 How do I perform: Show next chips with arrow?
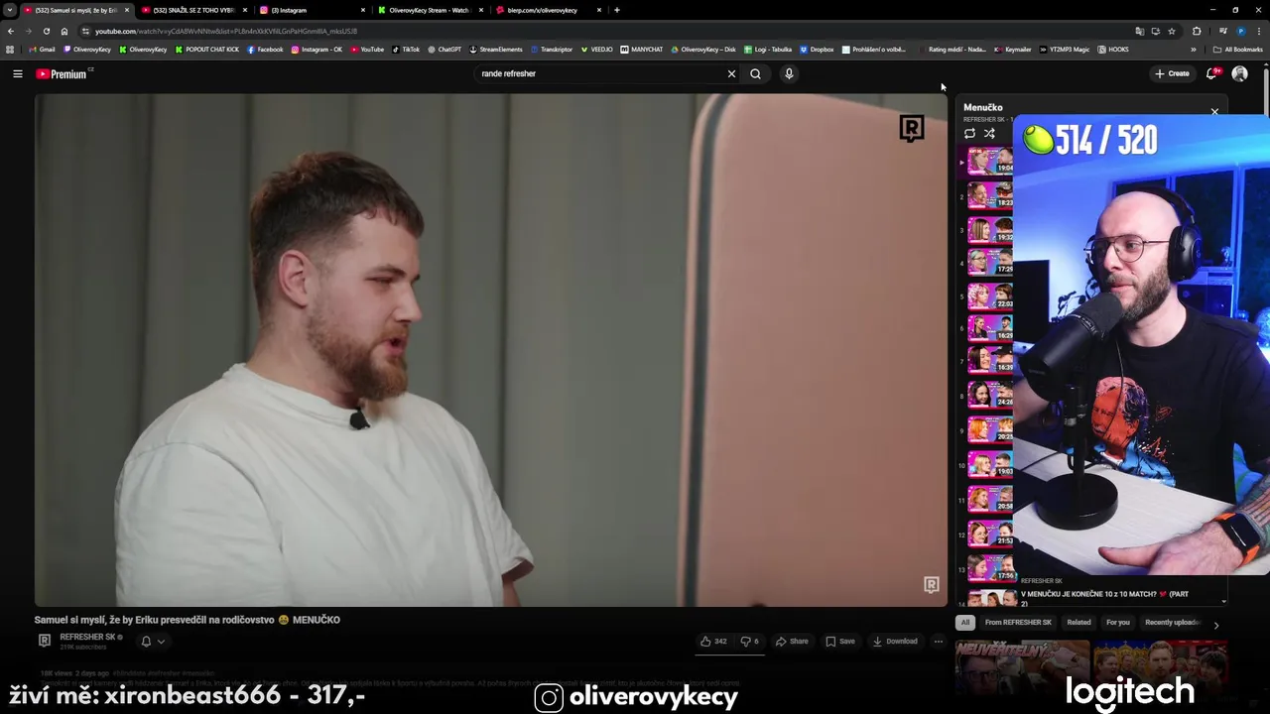(x=1216, y=625)
